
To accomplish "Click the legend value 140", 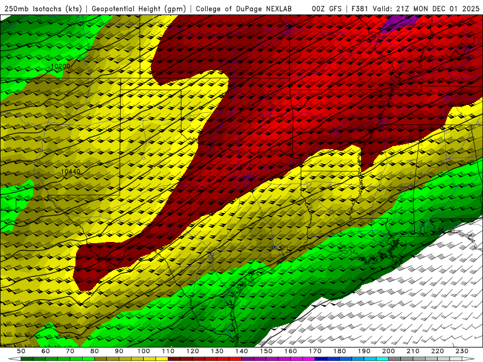I will [x=241, y=351].
